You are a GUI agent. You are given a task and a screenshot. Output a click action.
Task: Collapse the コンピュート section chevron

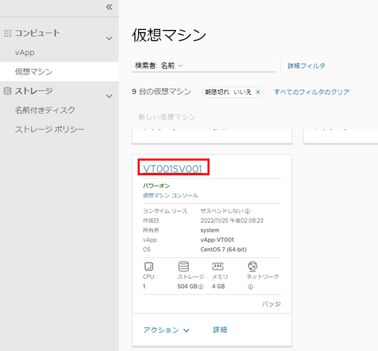[109, 38]
